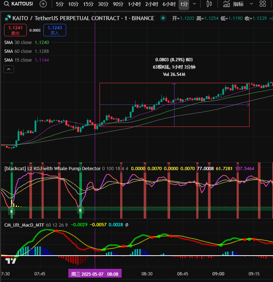Click the 09:00 time axis label

(218, 274)
